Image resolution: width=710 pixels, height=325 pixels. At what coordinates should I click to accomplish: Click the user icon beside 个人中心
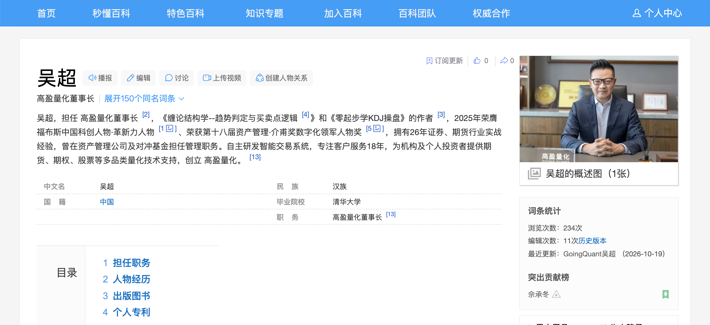point(637,13)
